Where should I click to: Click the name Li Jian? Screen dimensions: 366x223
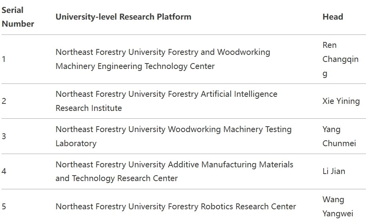333,171
